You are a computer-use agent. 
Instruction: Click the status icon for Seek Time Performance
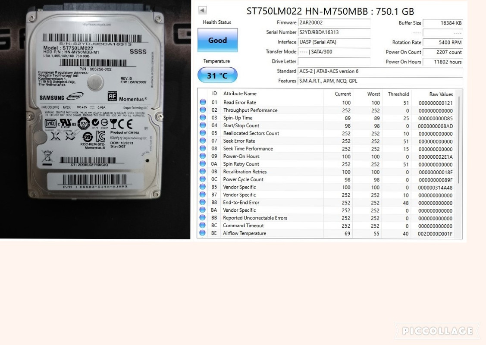[x=203, y=148]
